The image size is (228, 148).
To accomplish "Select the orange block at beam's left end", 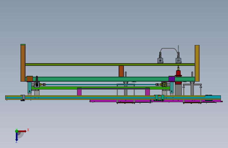I will [x=30, y=79].
